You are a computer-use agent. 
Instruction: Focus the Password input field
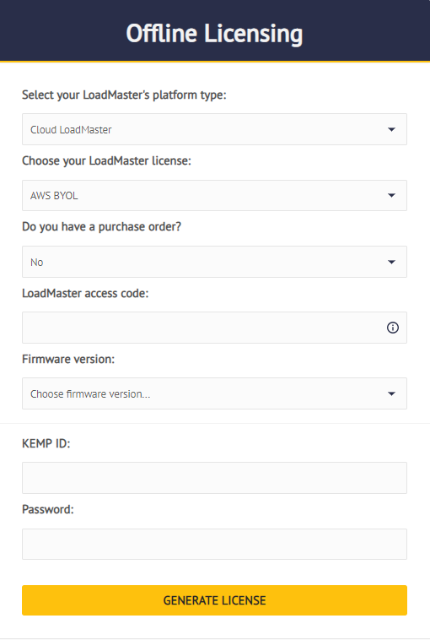click(x=214, y=544)
